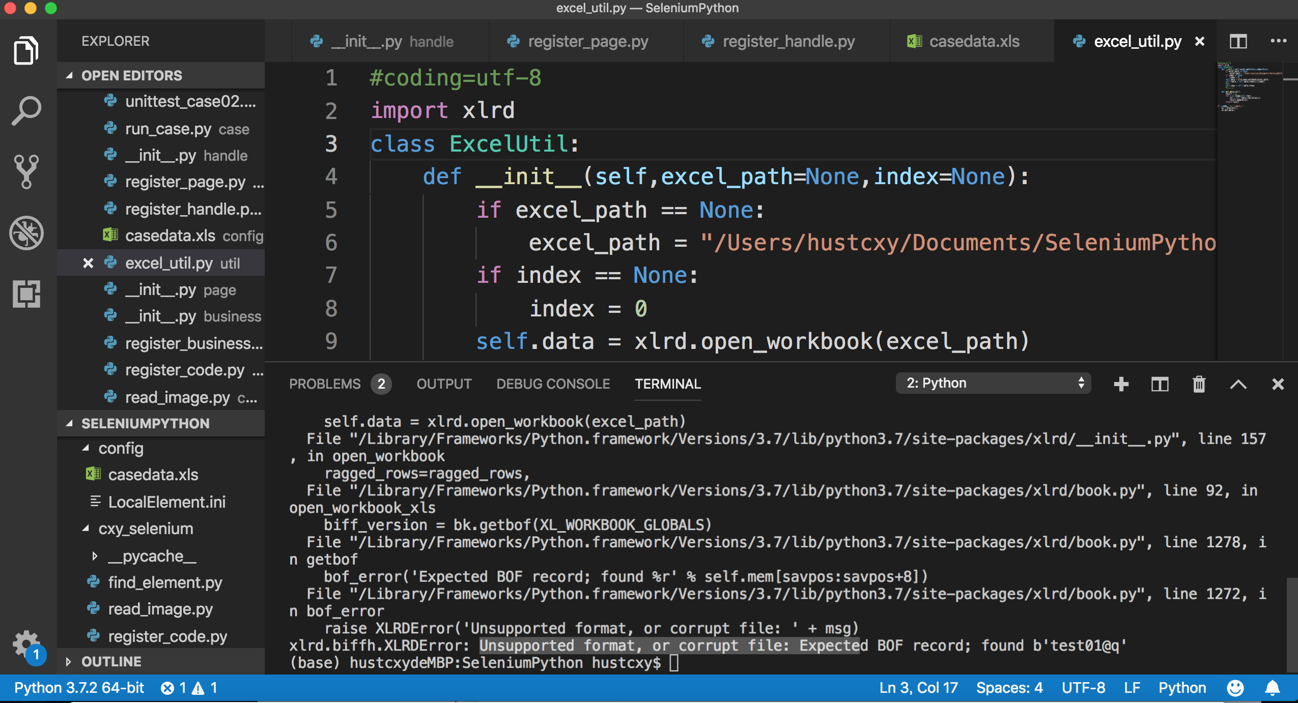
Task: Close excel_util.py in Open Editors list
Action: [x=88, y=263]
